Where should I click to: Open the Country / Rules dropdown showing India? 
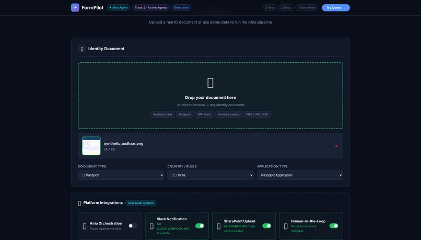210,175
